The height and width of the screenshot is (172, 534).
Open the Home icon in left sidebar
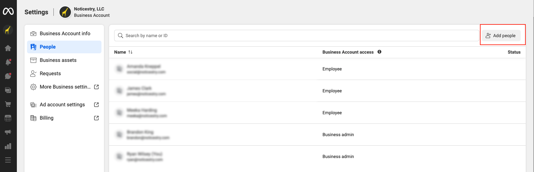pyautogui.click(x=8, y=48)
